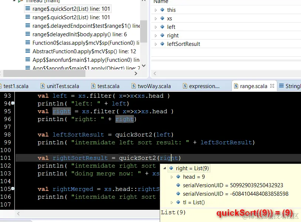301x222 pixels.
Task: Click 'rightSortResult' identifier on line 101
Action: [80, 158]
